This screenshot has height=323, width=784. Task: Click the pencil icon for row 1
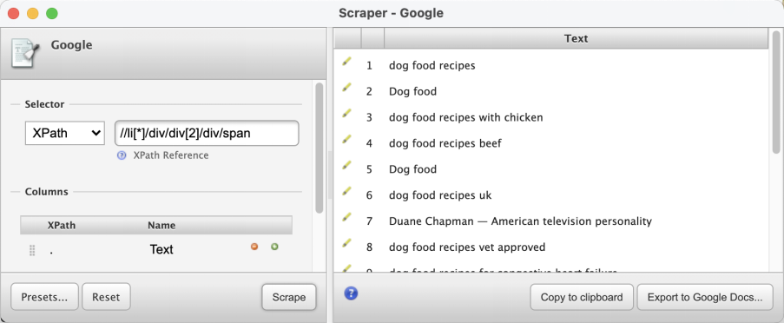click(346, 62)
